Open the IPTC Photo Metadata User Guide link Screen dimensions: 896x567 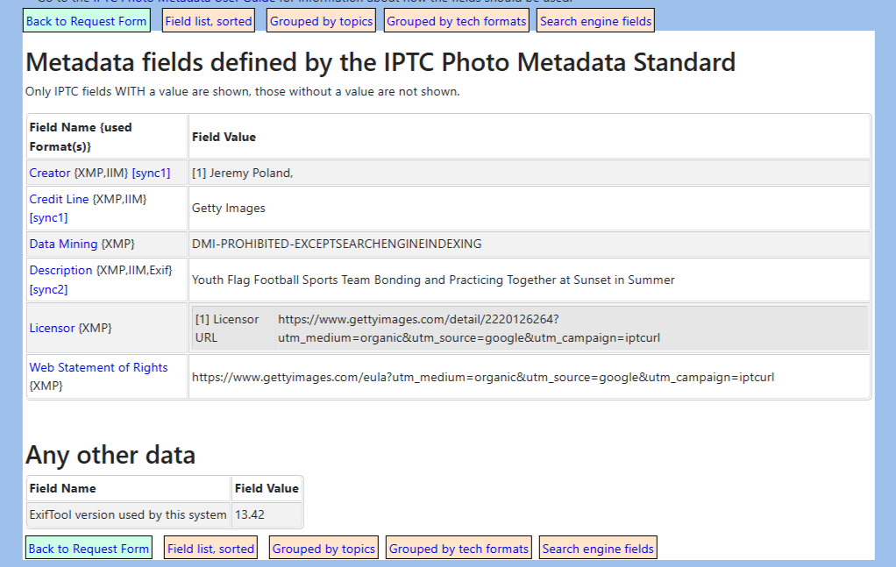point(193,3)
